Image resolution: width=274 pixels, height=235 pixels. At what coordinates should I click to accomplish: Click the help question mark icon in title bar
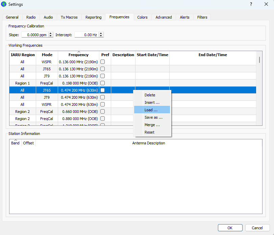(251, 4)
